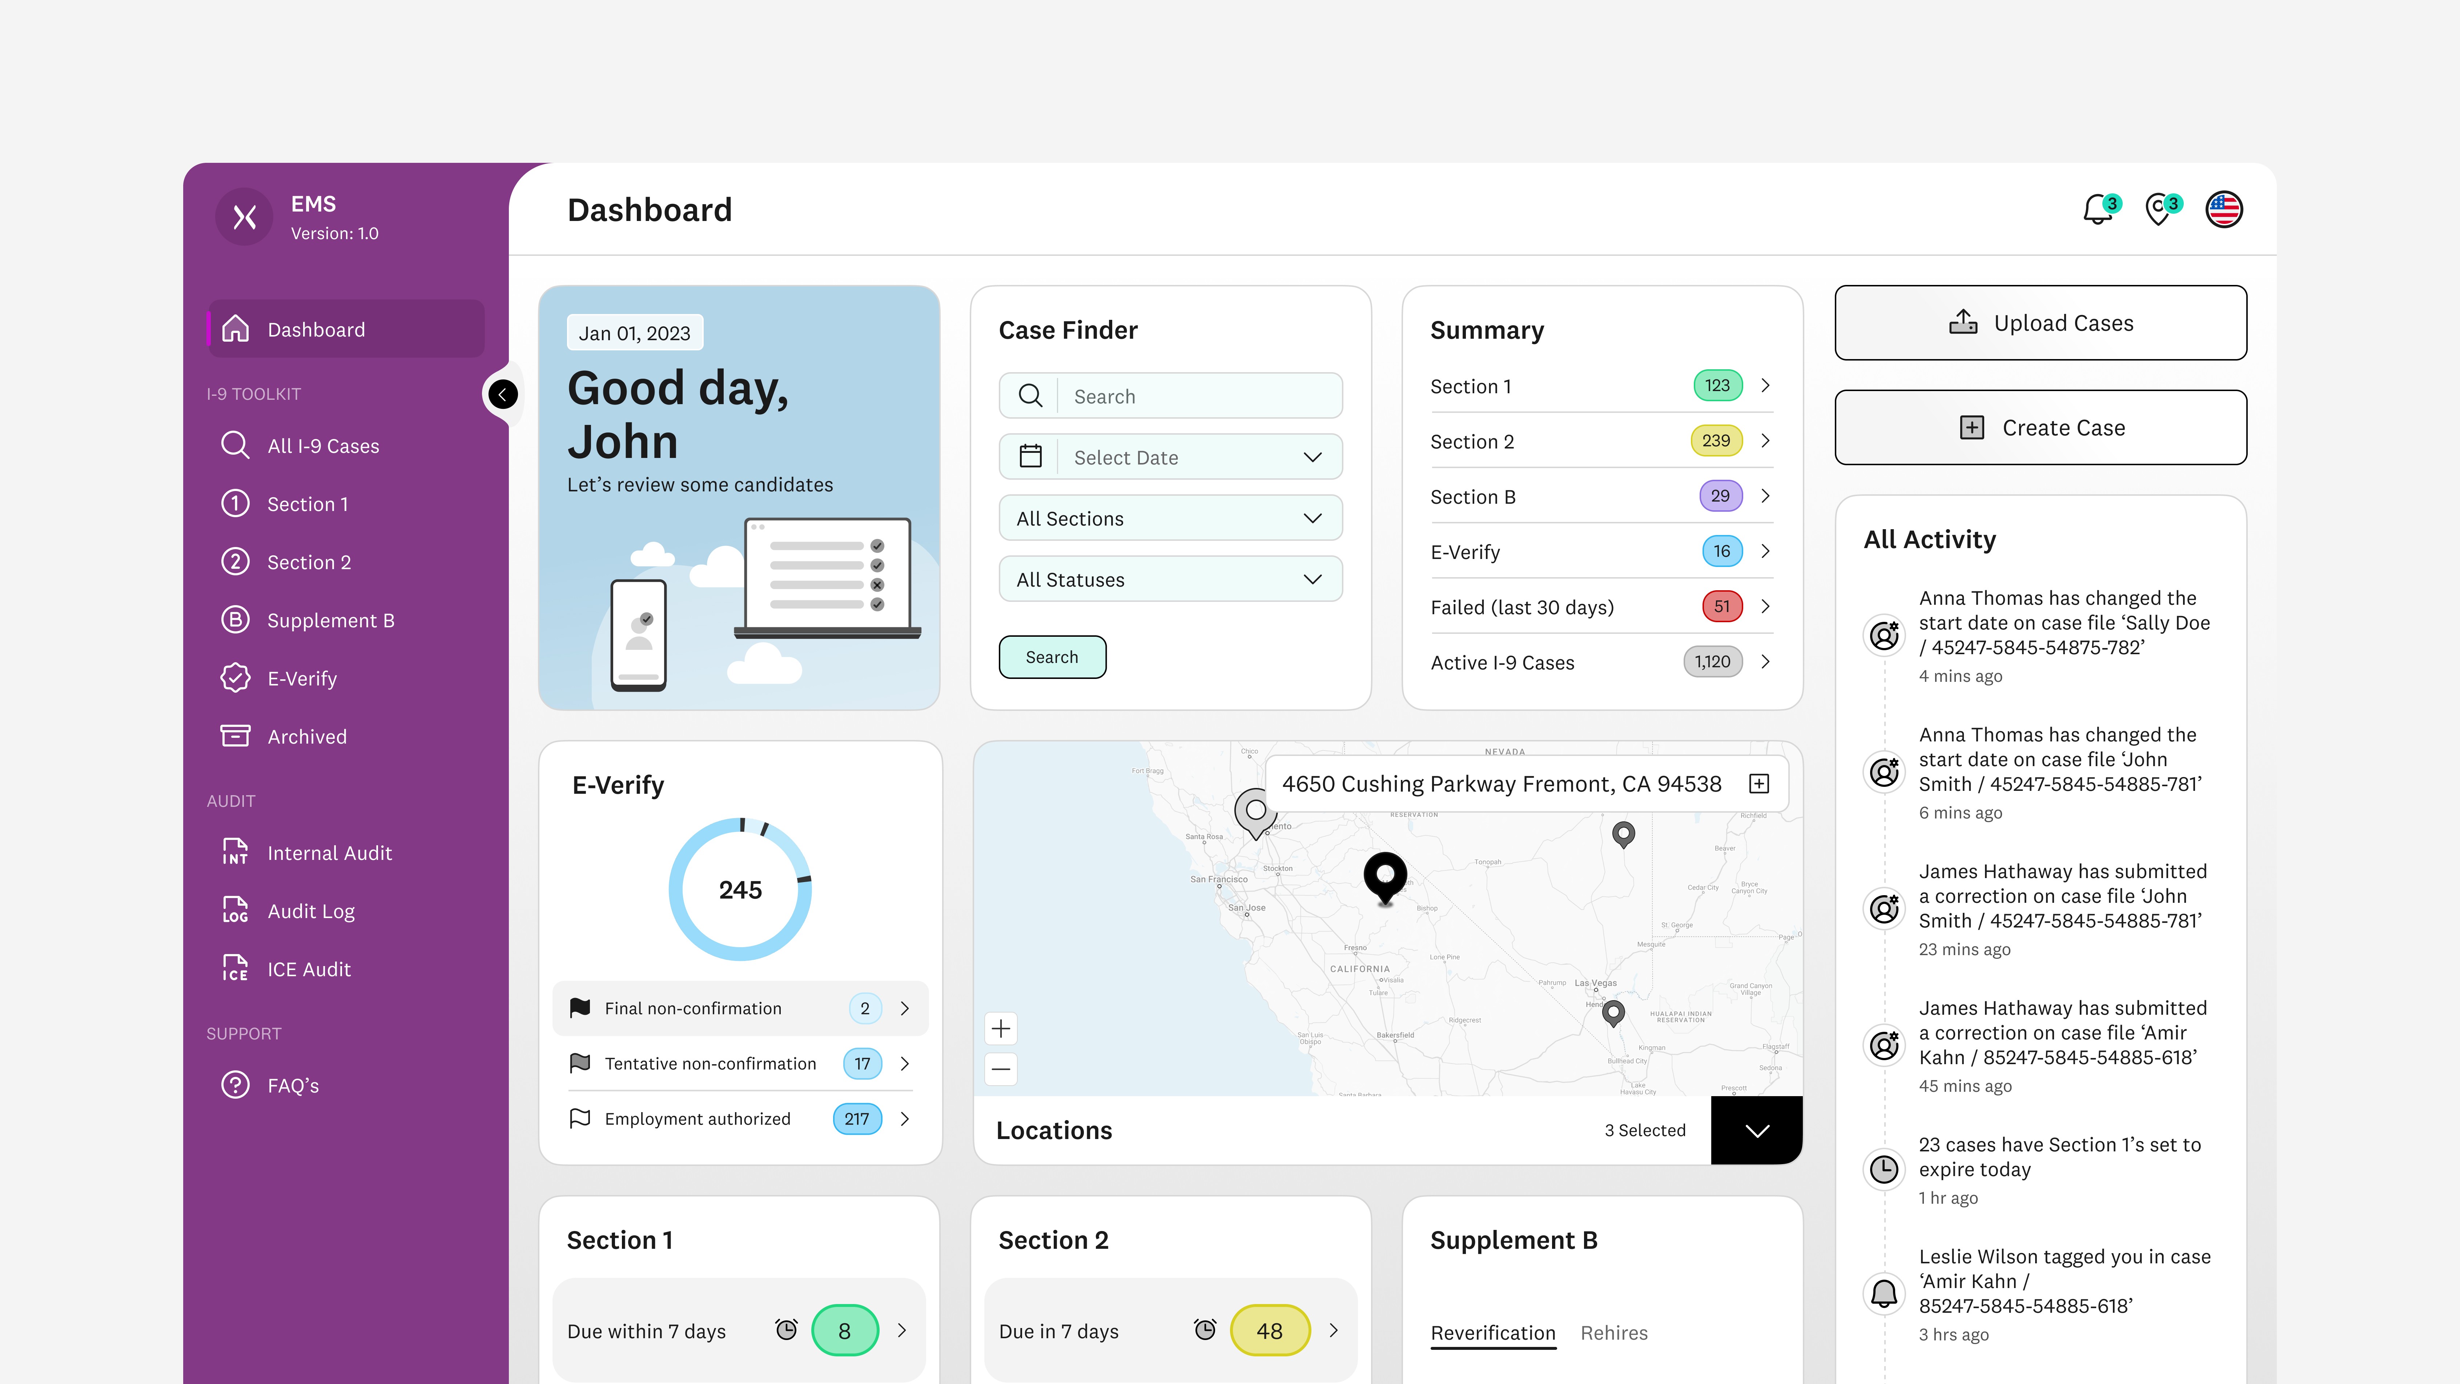Open ICE Audit from the sidebar
The width and height of the screenshot is (2460, 1384).
coord(309,969)
